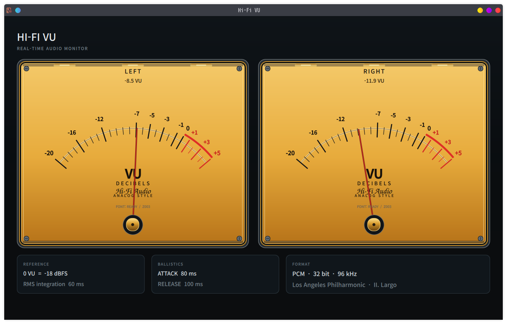
Task: Click bottom-left screw of LEFT meter
Action: [x=26, y=238]
